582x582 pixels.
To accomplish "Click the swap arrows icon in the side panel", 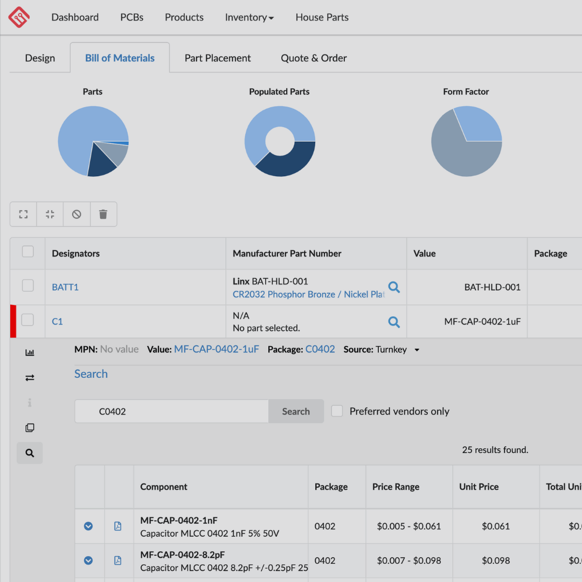I will tap(30, 378).
